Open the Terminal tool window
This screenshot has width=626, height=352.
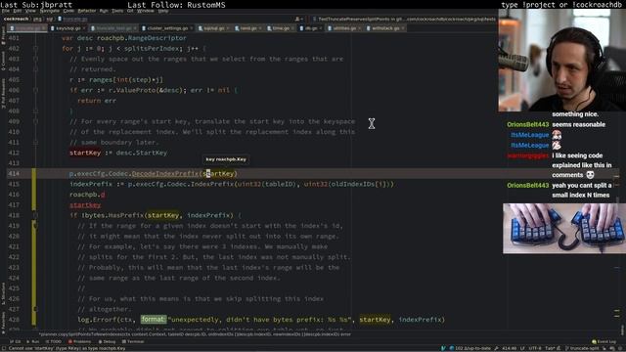[133, 341]
